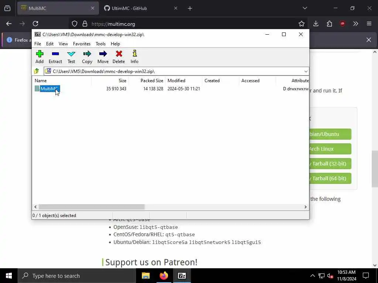
Task: Click the red Delete icon
Action: [119, 57]
